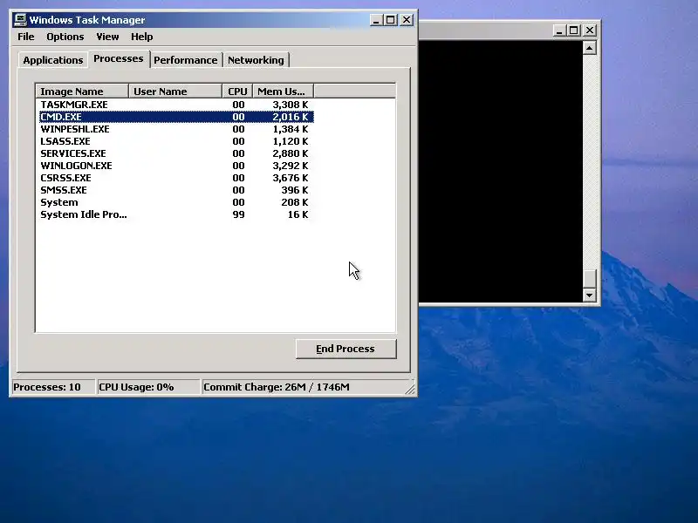Select the TASKMGR.EXE process row
The image size is (698, 523).
(176, 105)
